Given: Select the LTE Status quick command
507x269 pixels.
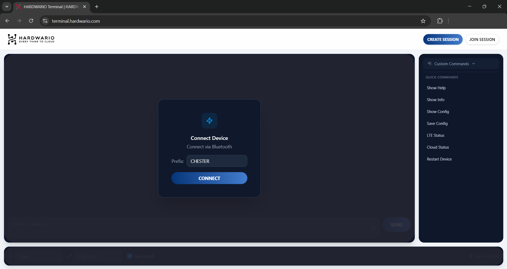Looking at the screenshot, I should 435,135.
